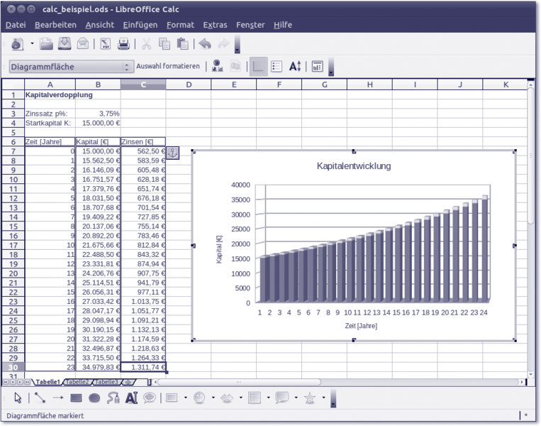Toggle horizontal grid lines on chart
Image resolution: width=541 pixels, height=426 pixels.
coord(258,66)
